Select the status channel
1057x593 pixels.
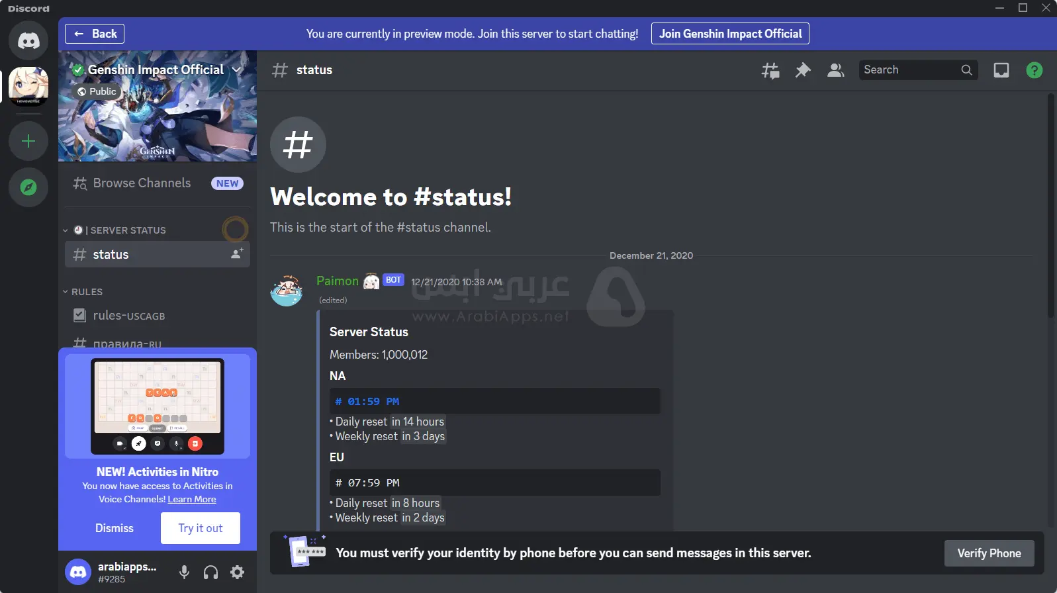pos(158,254)
